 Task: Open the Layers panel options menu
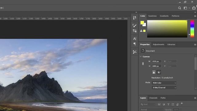195,98
